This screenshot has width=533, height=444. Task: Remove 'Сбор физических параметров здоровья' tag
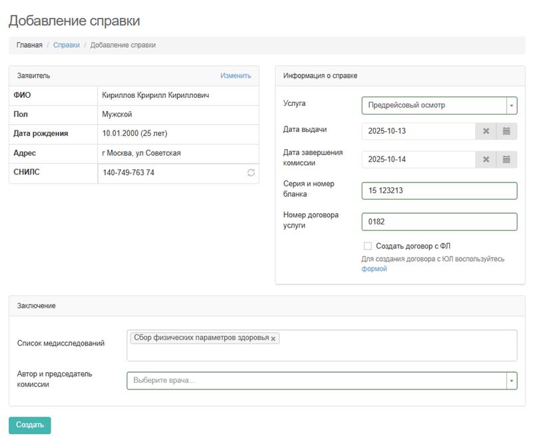pos(273,339)
